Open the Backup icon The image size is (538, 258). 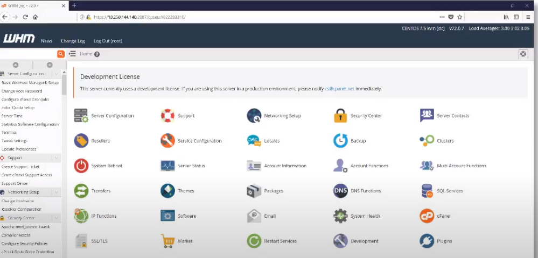[x=340, y=140]
